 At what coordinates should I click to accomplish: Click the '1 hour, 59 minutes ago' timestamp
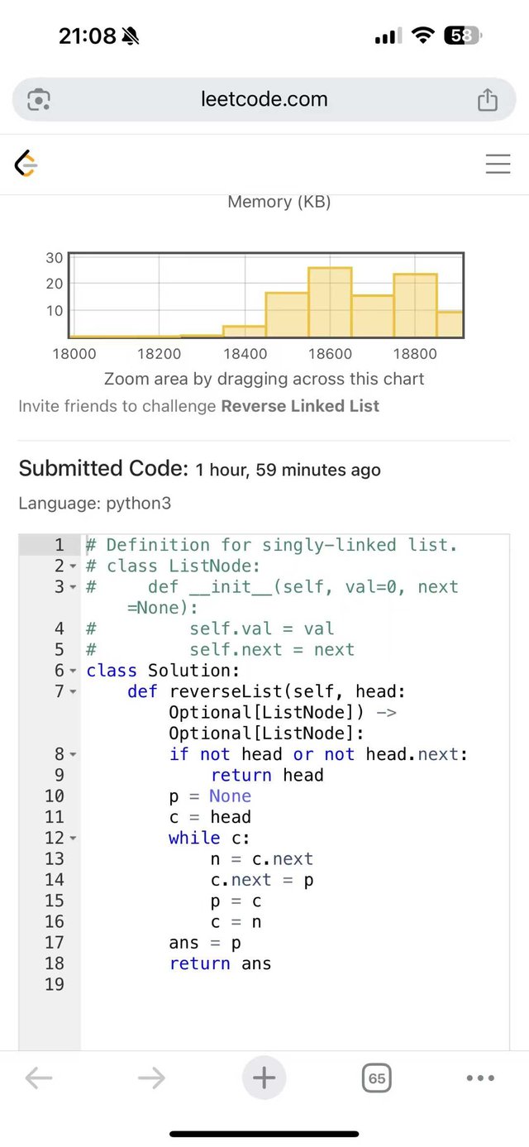(288, 470)
